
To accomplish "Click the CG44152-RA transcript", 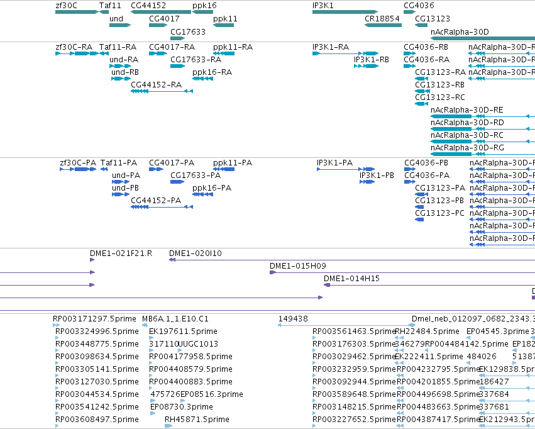I will [162, 91].
